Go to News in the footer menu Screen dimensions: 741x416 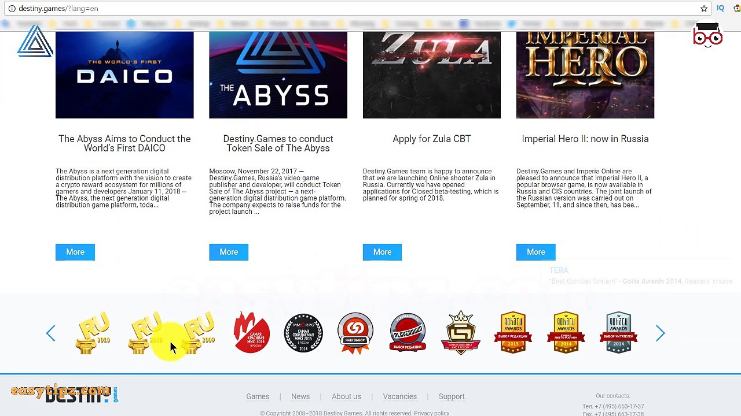[300, 396]
